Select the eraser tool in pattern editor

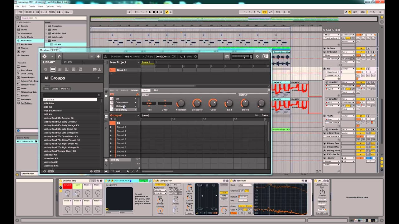(137, 171)
